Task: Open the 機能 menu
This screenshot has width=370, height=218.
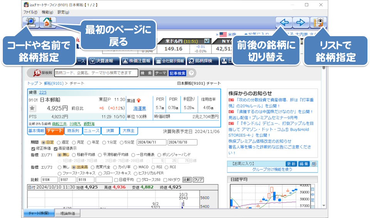Action: tap(47, 12)
